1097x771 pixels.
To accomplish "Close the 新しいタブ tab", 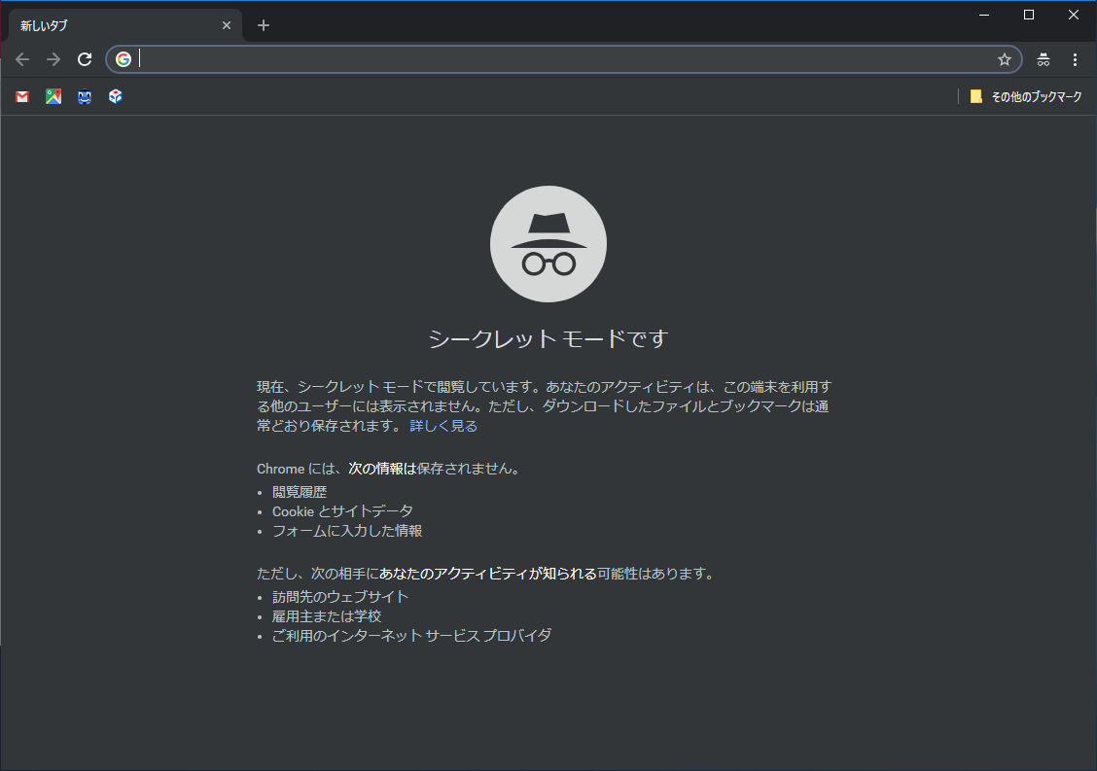I will pyautogui.click(x=227, y=25).
